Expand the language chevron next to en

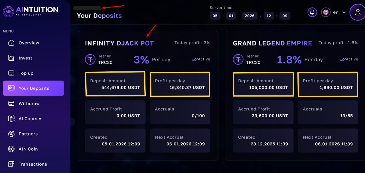click(x=344, y=12)
